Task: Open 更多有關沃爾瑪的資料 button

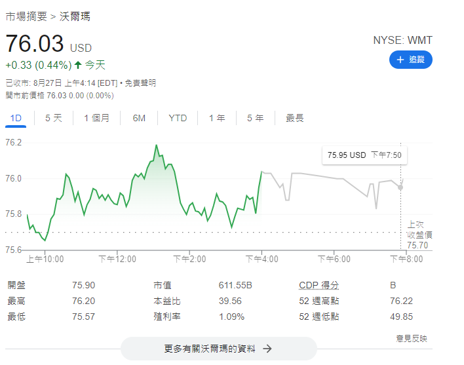Action: pyautogui.click(x=218, y=349)
